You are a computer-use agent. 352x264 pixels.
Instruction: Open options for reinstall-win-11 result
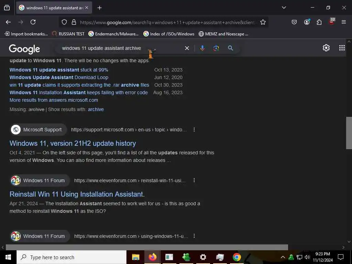coord(194,180)
